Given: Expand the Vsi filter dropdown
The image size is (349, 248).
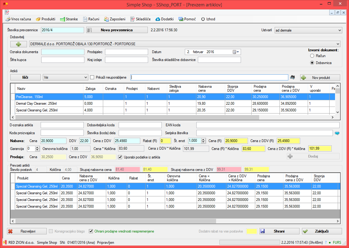Looking at the screenshot, I should tap(86, 77).
